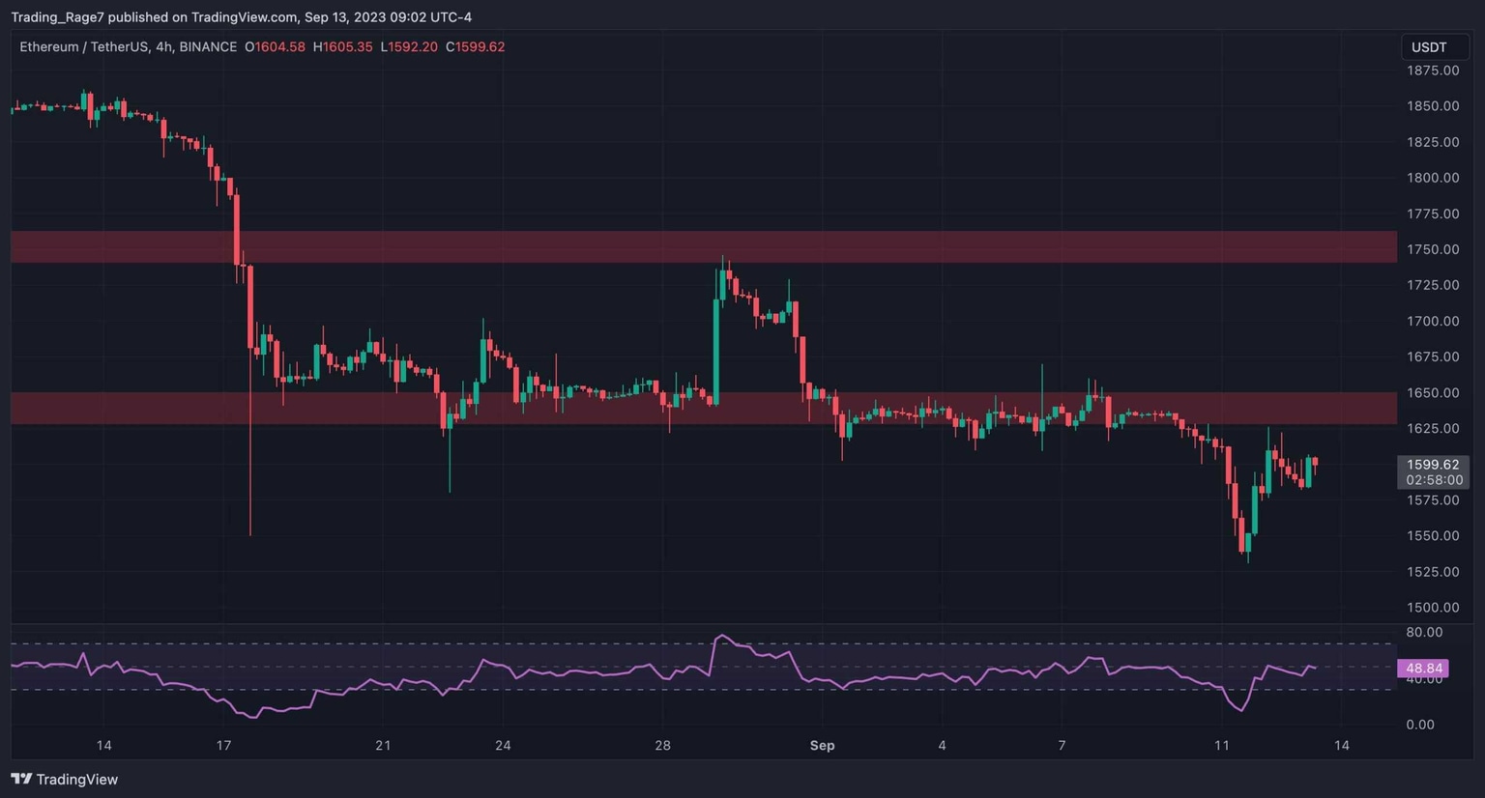1485x798 pixels.
Task: Click the 1500.00 price axis label
Action: (1433, 608)
